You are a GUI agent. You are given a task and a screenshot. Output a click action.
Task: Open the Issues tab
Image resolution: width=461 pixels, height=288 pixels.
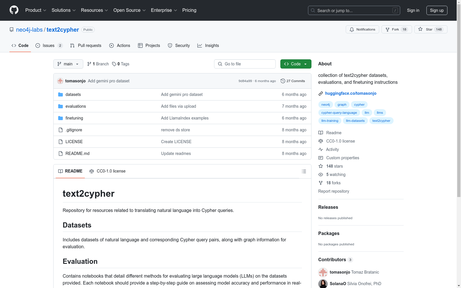click(x=49, y=46)
